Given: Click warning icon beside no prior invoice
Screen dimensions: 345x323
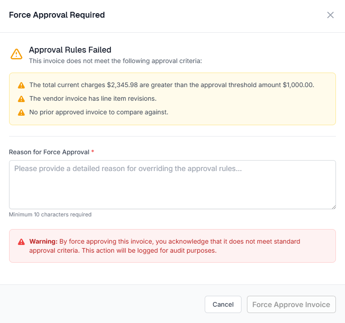Looking at the screenshot, I should [21, 113].
